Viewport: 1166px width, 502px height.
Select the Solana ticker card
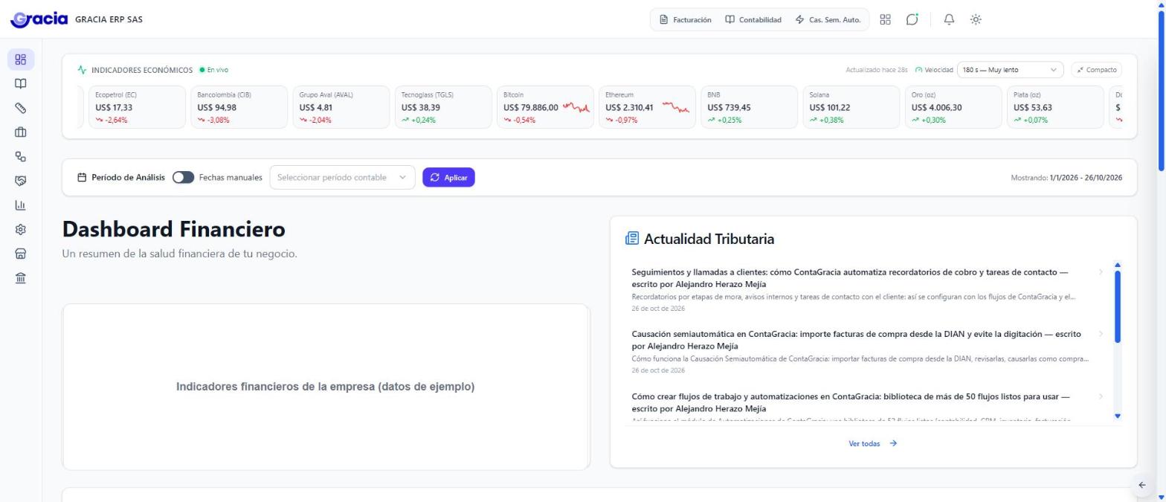[851, 107]
